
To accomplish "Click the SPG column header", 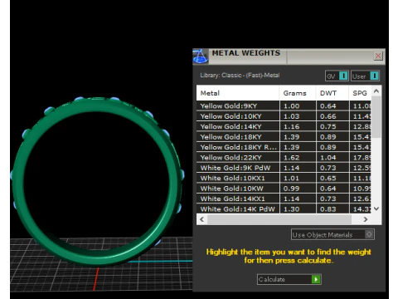I will coord(360,93).
